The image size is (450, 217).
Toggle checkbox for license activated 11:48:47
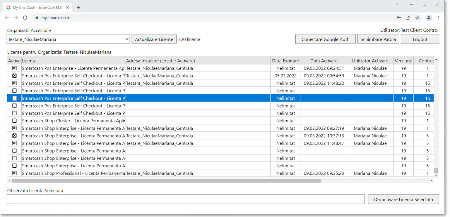point(14,143)
